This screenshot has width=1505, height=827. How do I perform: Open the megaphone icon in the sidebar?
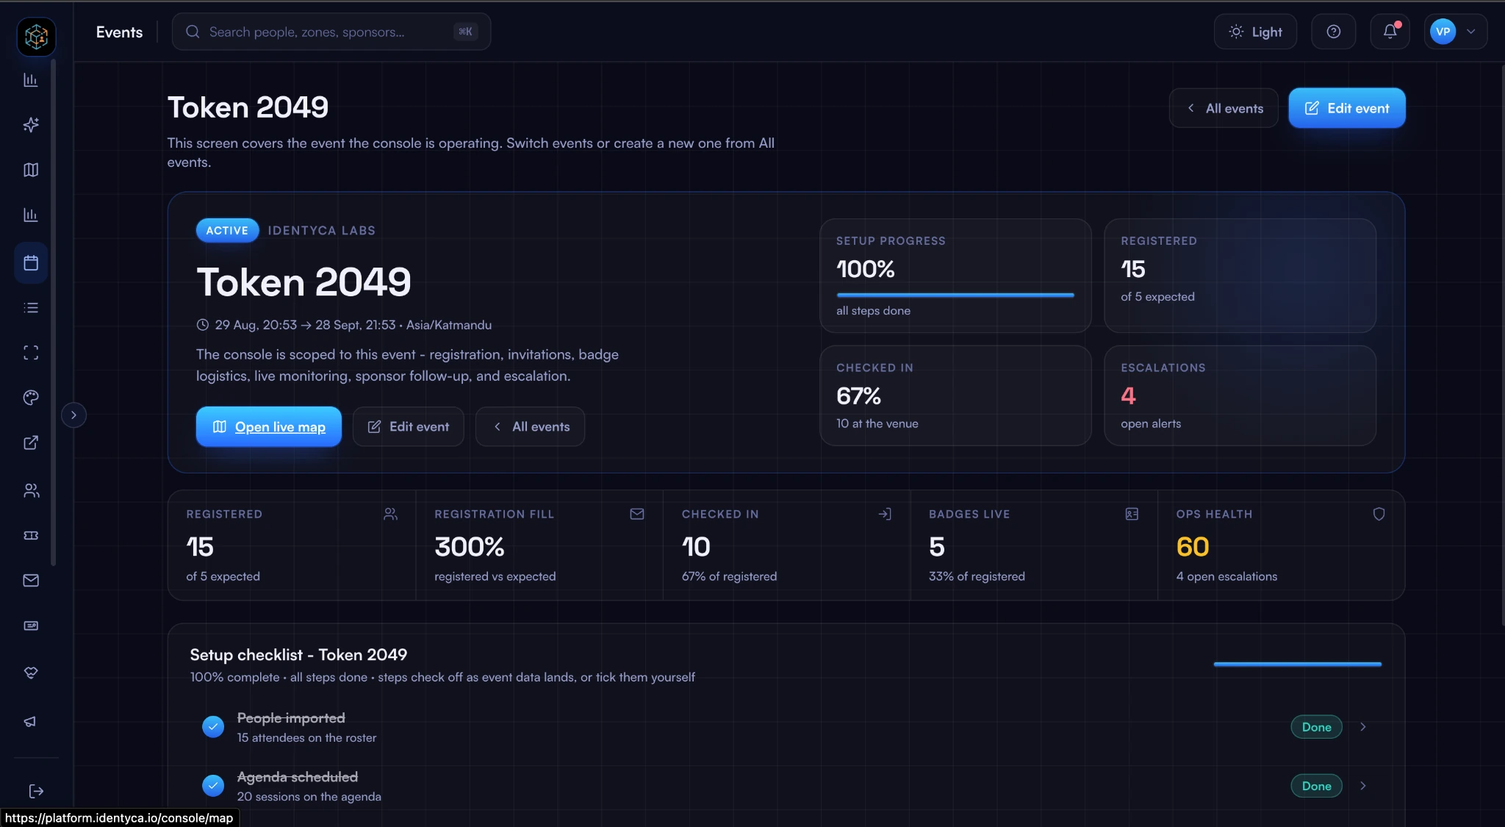[x=31, y=721]
